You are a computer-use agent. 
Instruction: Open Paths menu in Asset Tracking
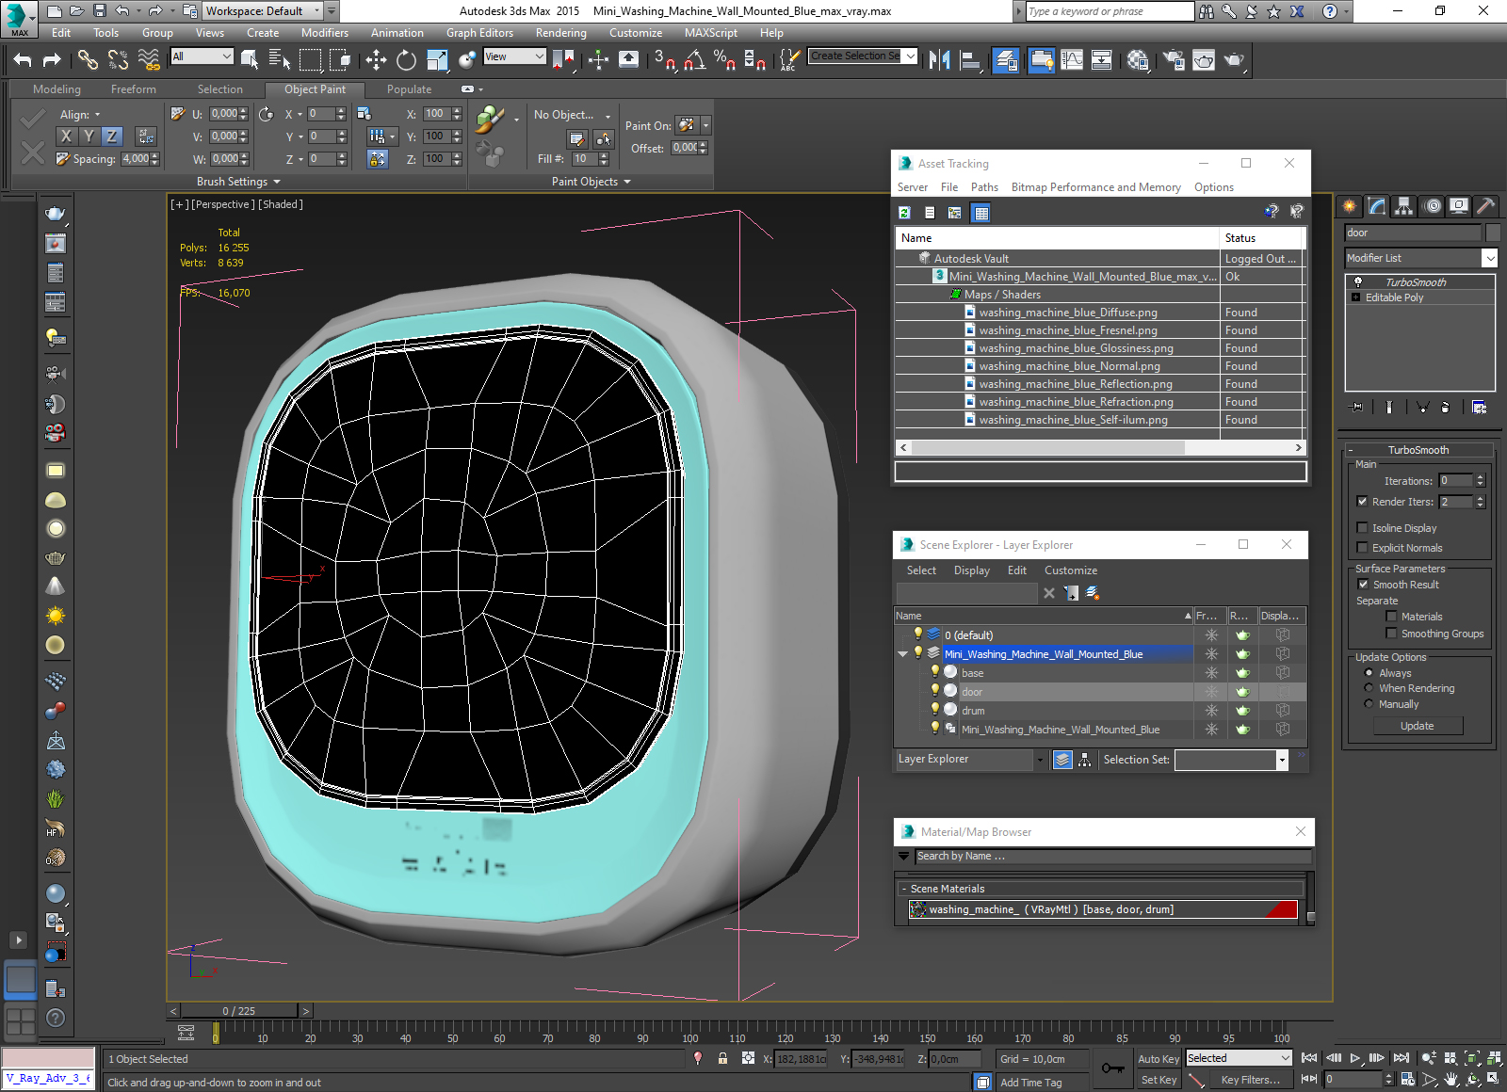tap(984, 187)
